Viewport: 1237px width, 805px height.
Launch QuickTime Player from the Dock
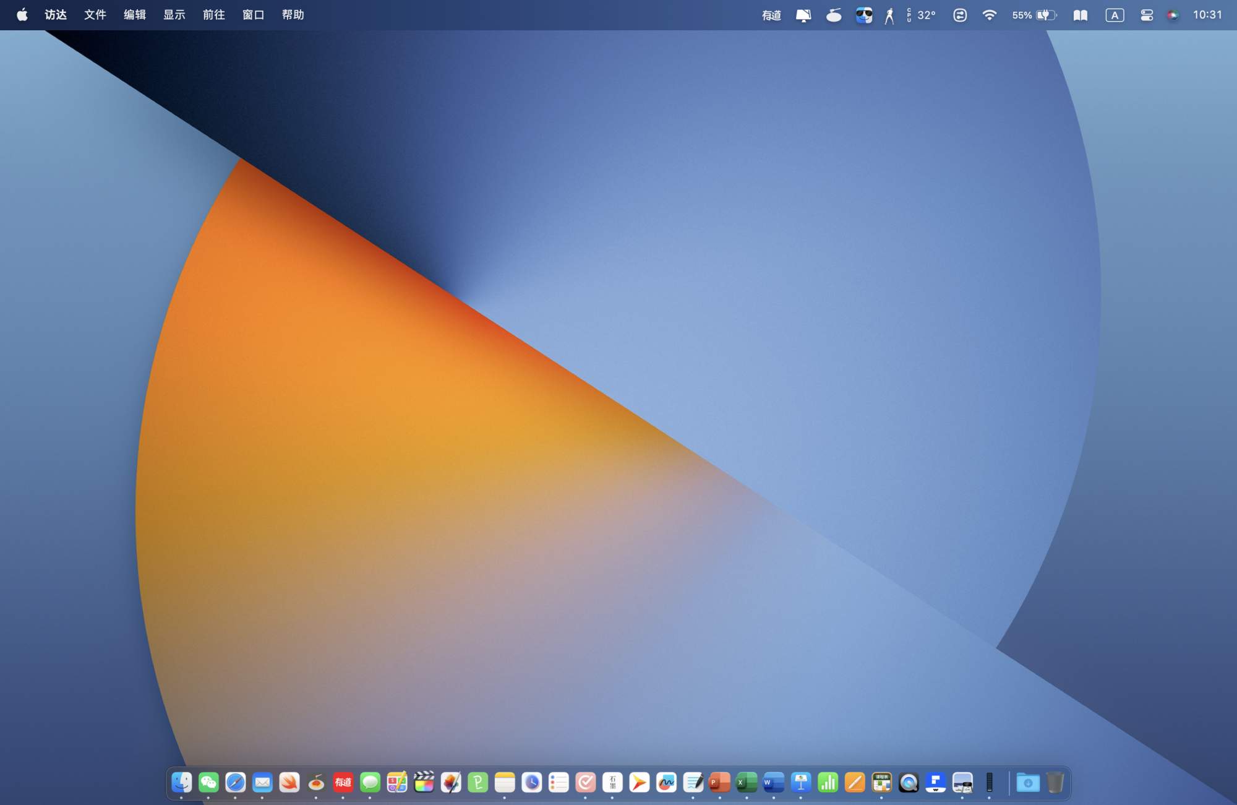click(909, 783)
